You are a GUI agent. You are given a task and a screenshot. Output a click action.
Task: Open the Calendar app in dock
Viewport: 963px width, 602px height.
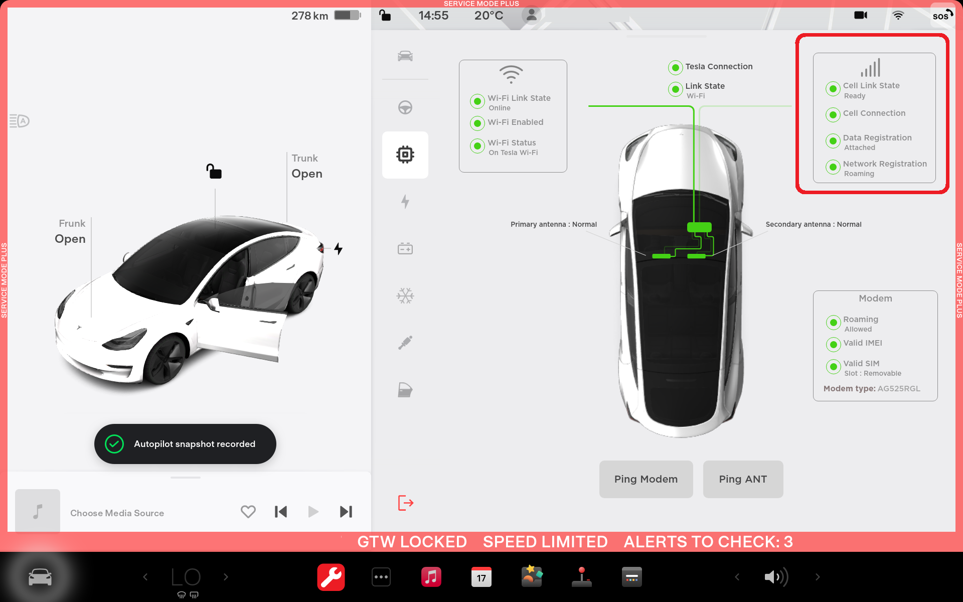click(x=481, y=577)
